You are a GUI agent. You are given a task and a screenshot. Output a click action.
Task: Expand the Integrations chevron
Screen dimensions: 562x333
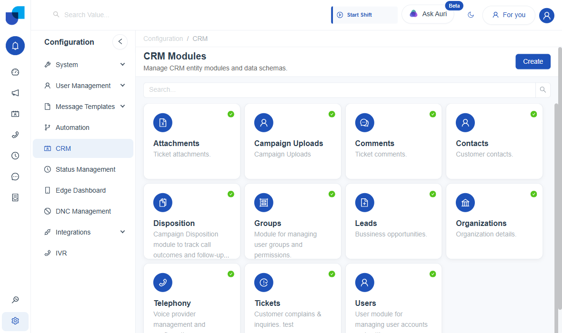pos(122,232)
